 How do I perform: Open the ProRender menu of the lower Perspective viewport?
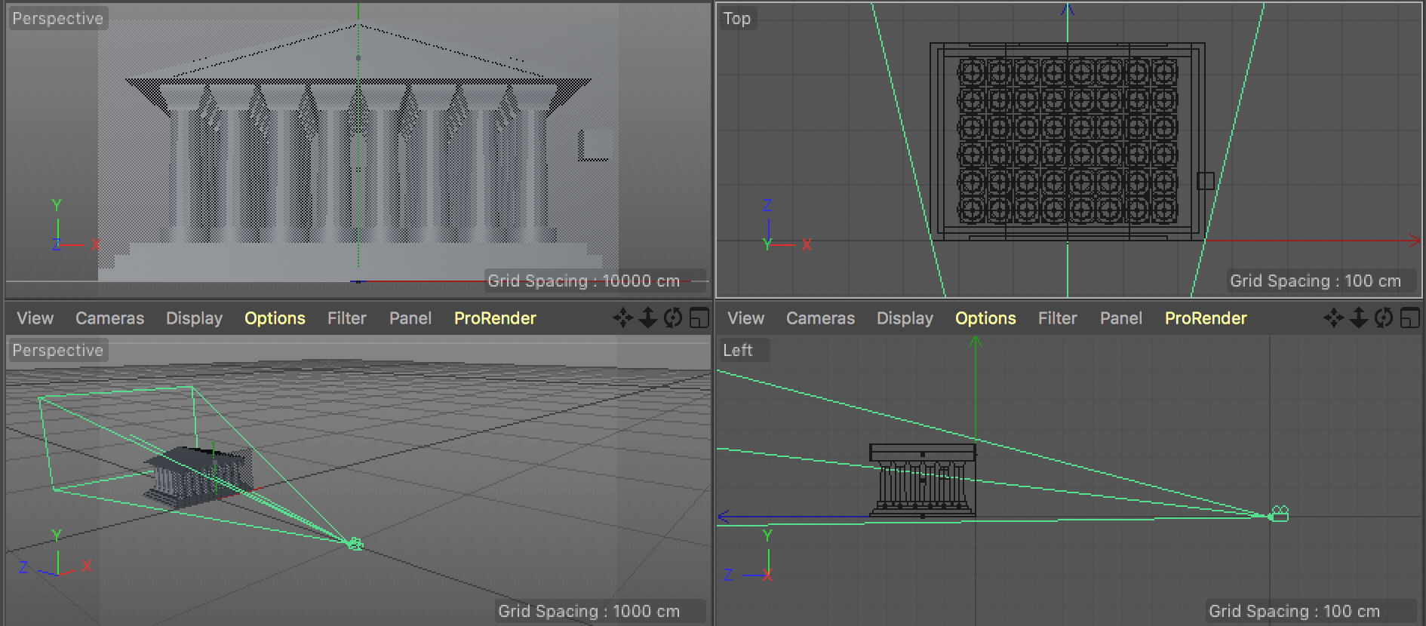(495, 318)
